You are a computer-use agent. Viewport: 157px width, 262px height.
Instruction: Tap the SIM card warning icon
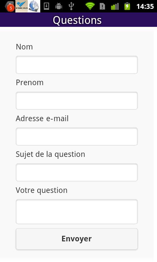102,6
